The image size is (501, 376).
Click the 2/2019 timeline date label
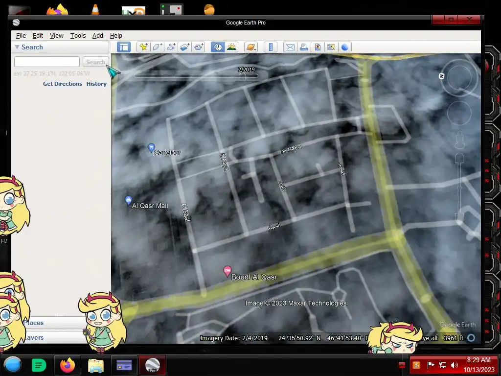click(247, 70)
